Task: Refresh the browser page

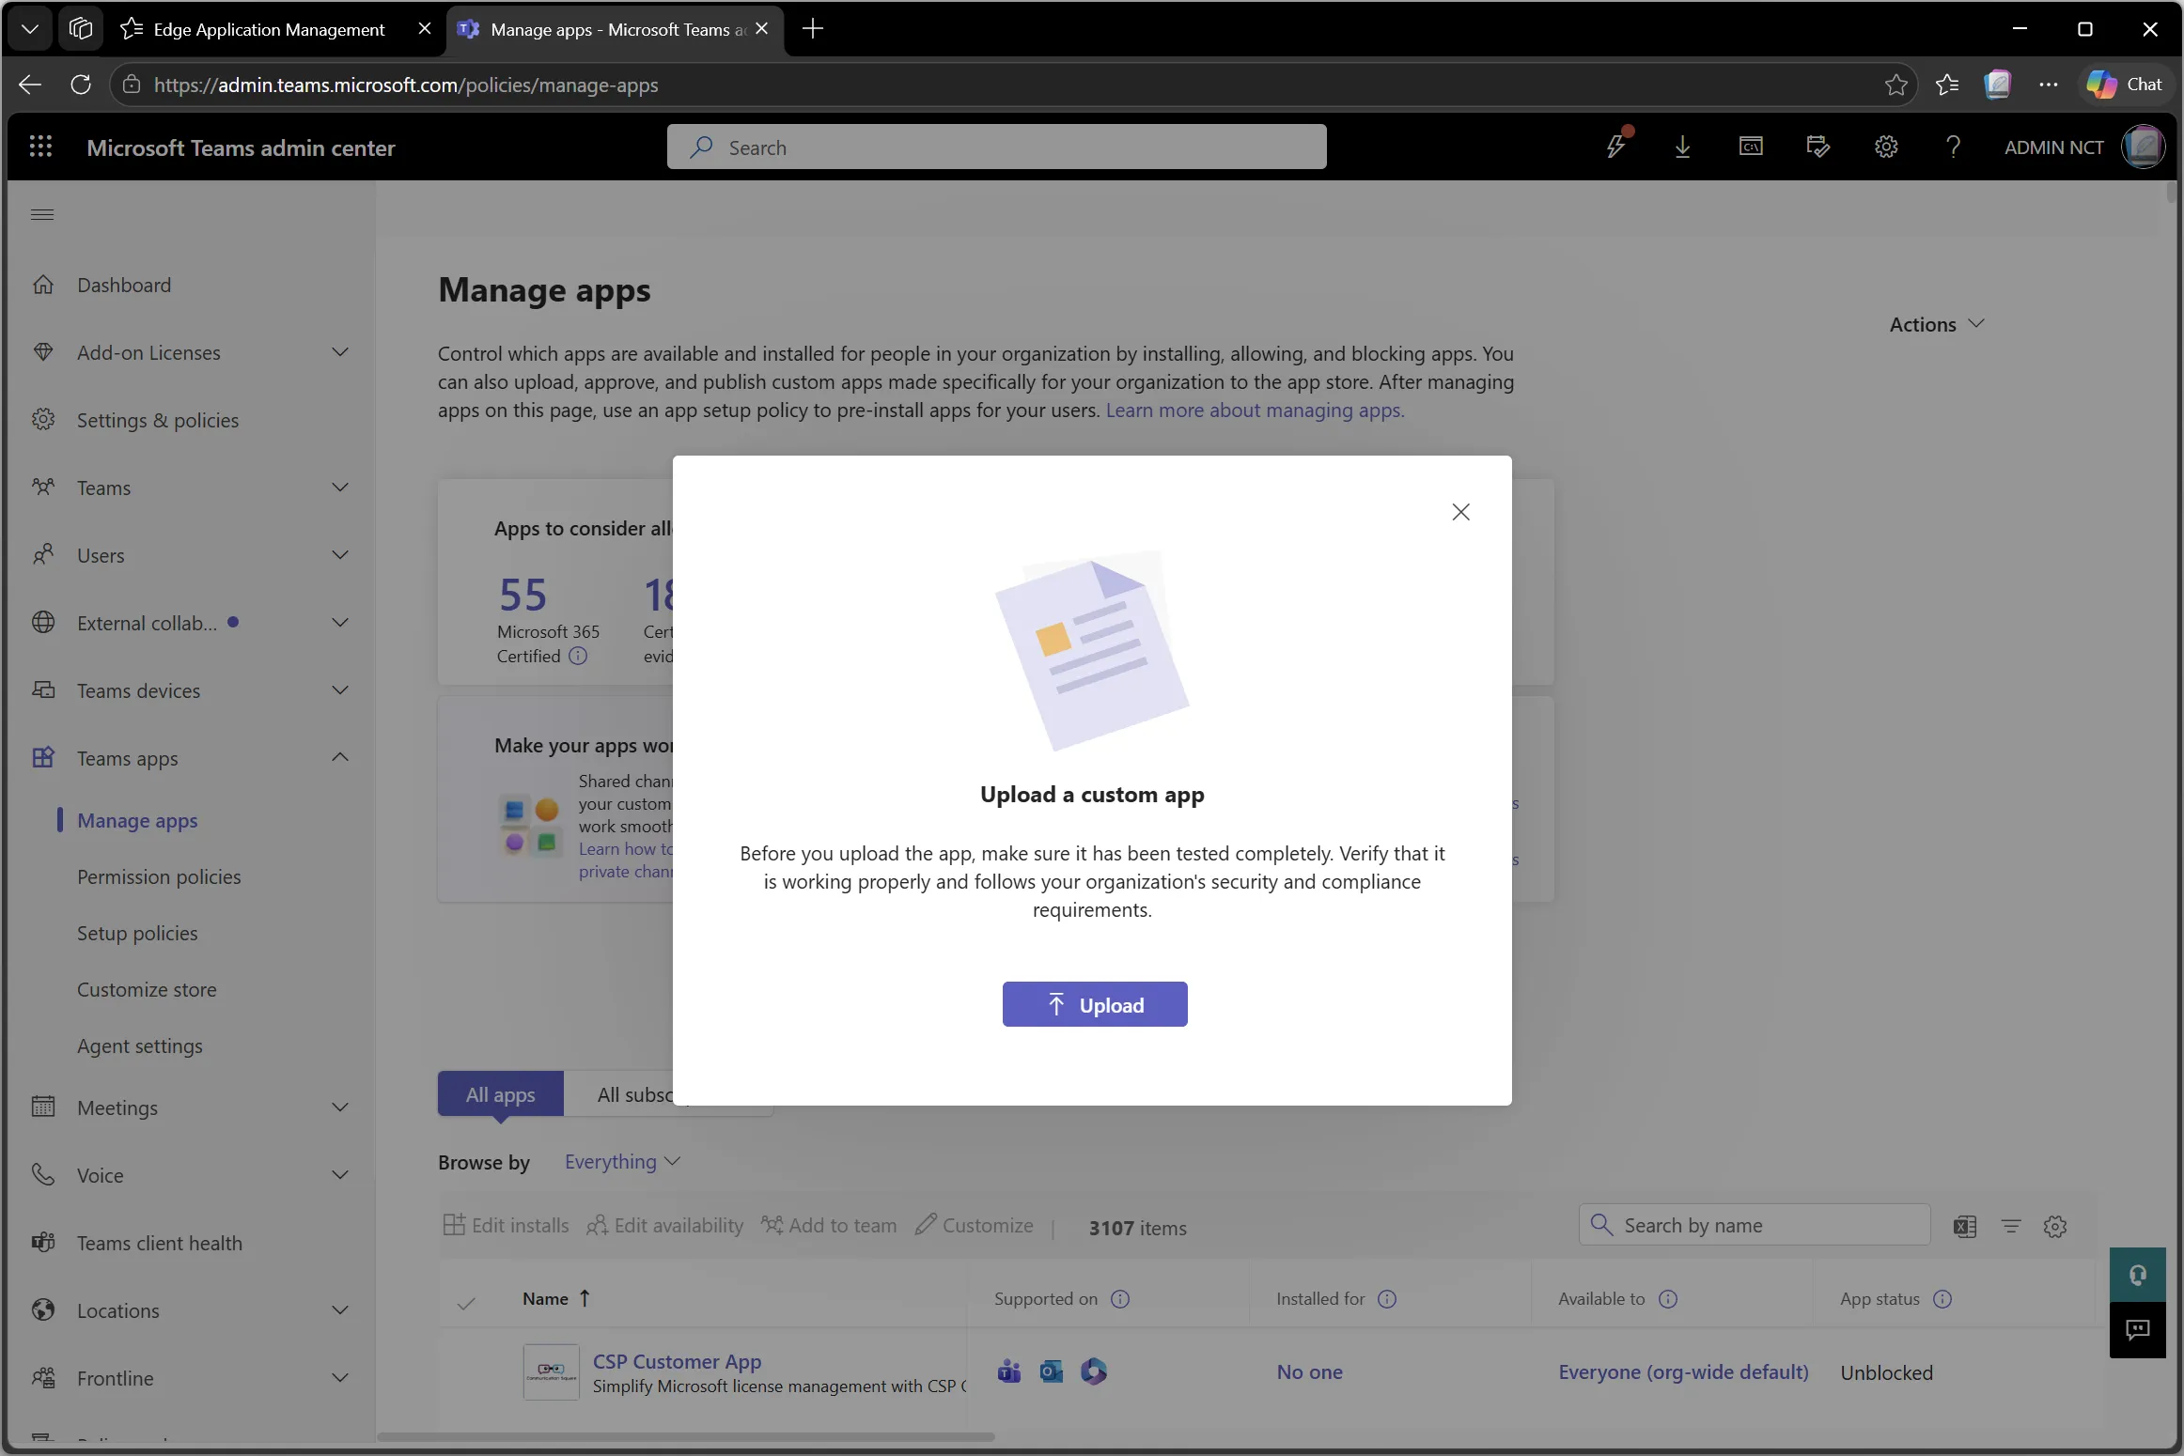Action: [x=81, y=85]
